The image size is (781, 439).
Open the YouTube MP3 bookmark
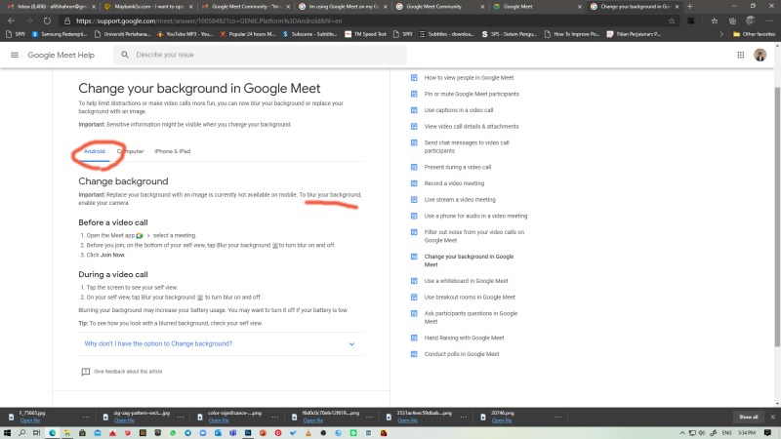(185, 34)
